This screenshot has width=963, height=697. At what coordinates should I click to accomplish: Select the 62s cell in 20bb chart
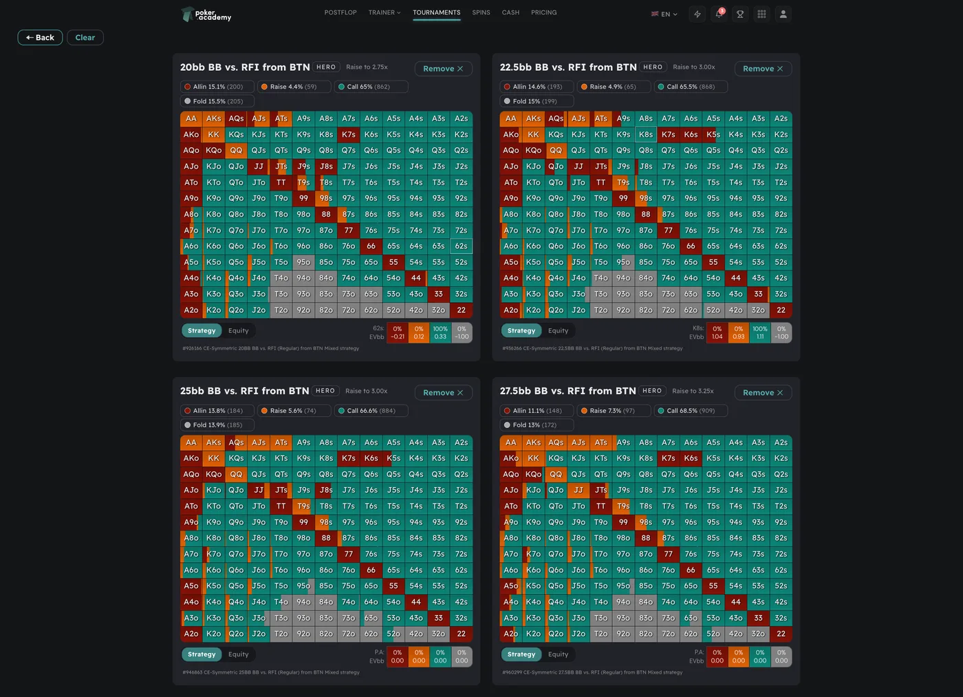pyautogui.click(x=461, y=246)
